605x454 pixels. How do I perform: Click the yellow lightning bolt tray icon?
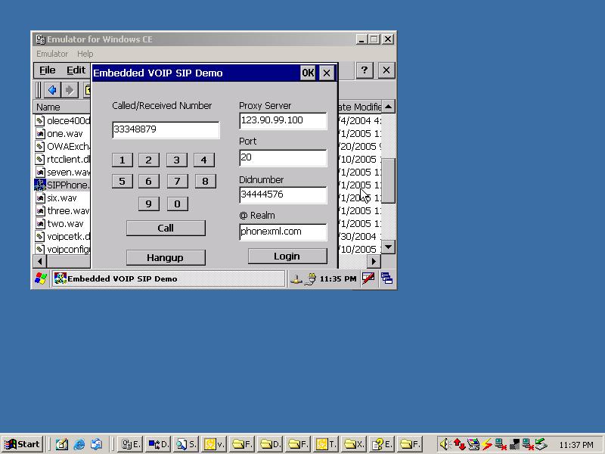coord(487,444)
